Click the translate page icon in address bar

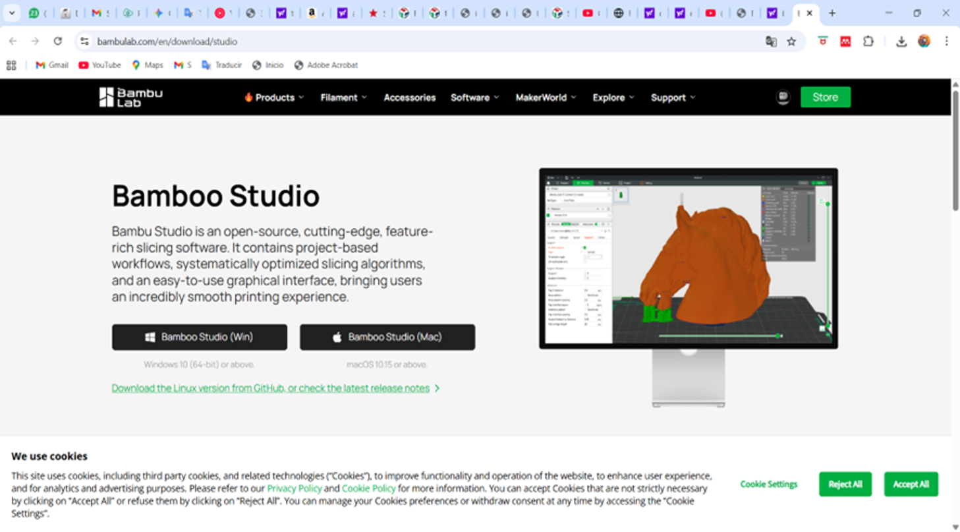click(771, 42)
